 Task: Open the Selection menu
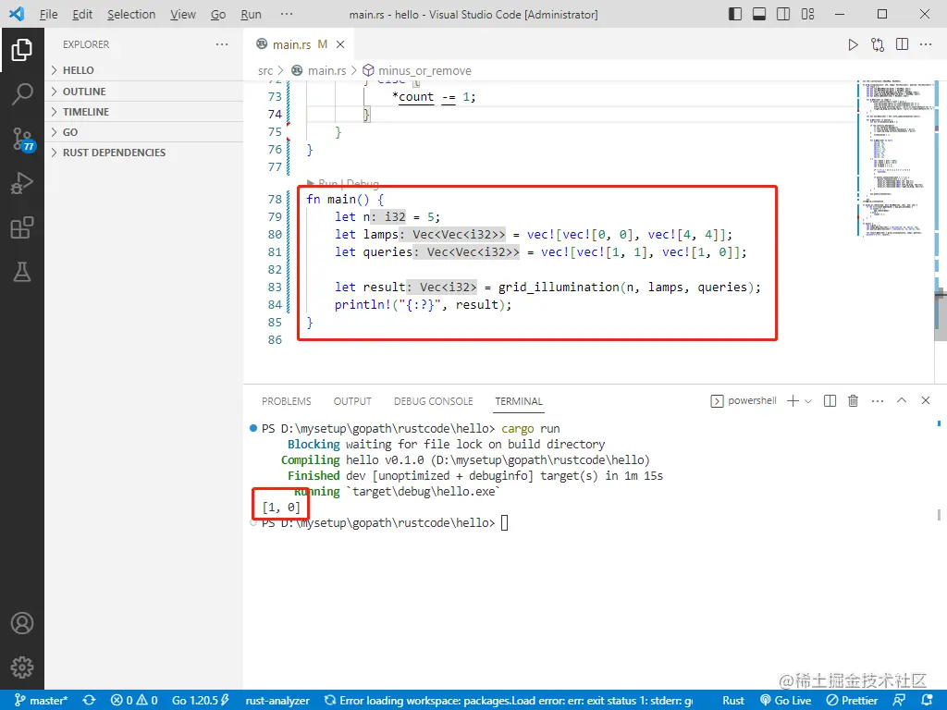click(131, 15)
